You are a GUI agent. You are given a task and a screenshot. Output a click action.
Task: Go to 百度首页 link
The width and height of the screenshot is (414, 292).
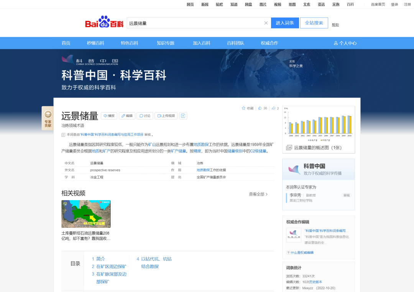tap(378, 4)
